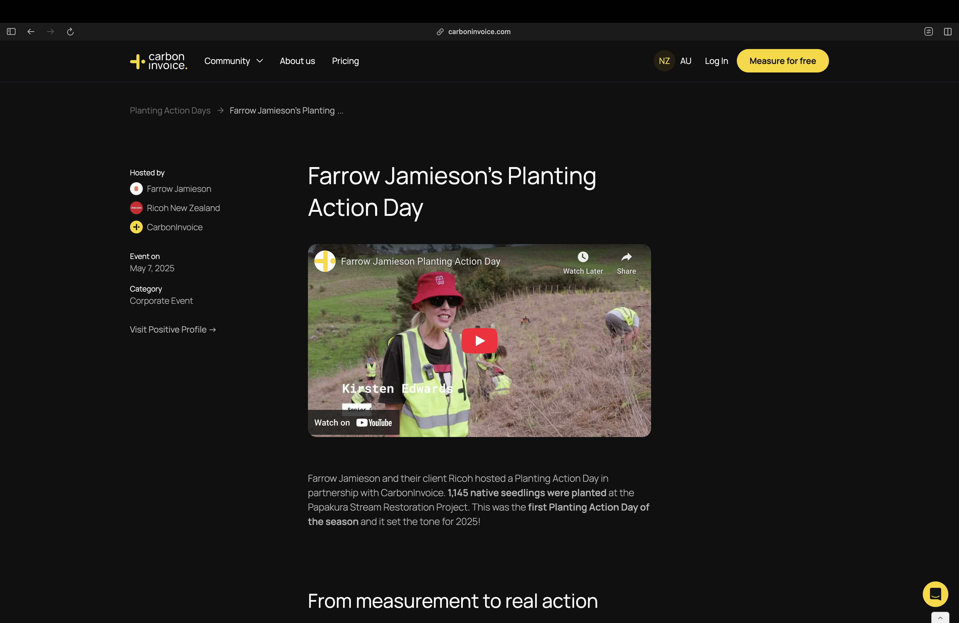Click the Farrow Jamieson's Planting breadcrumb

click(286, 110)
